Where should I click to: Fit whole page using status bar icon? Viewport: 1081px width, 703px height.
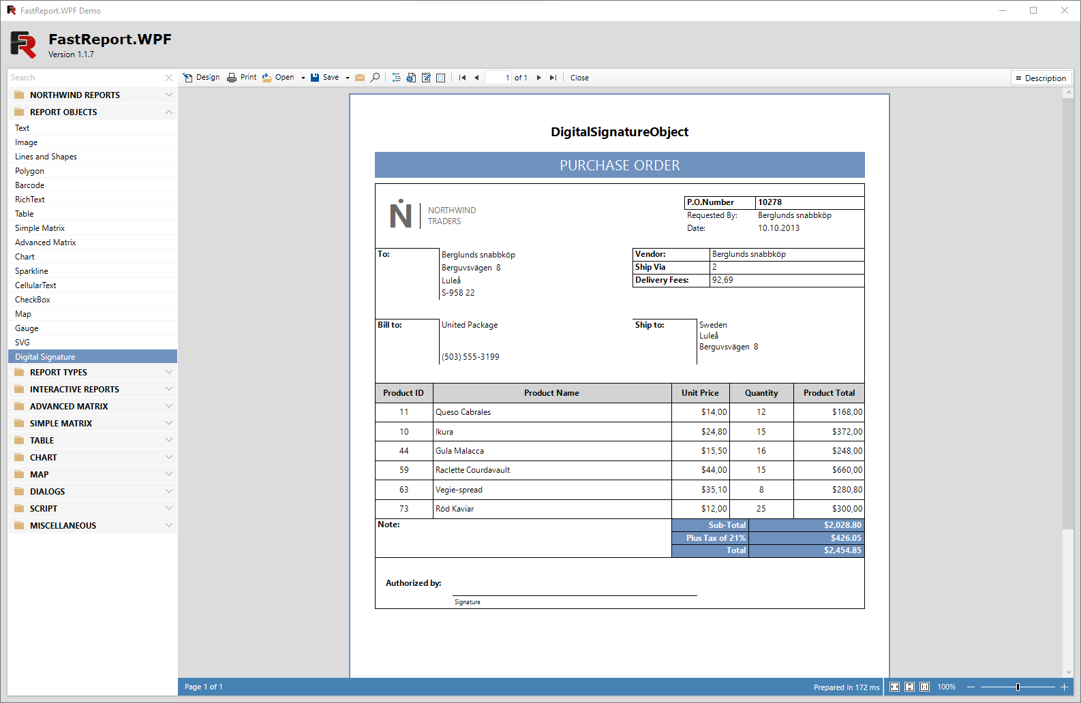click(x=909, y=687)
